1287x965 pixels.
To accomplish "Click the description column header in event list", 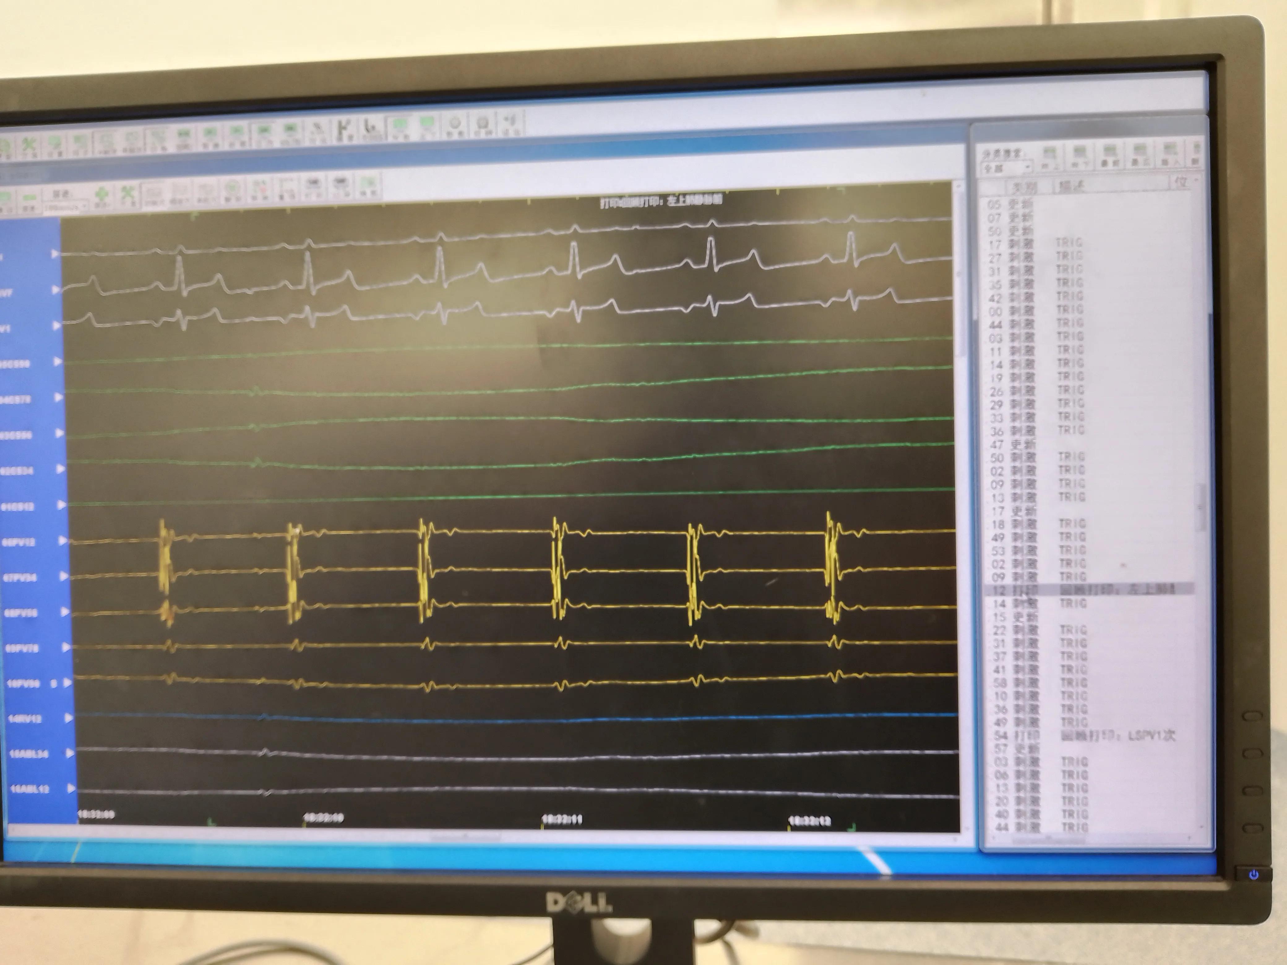I will click(1070, 186).
